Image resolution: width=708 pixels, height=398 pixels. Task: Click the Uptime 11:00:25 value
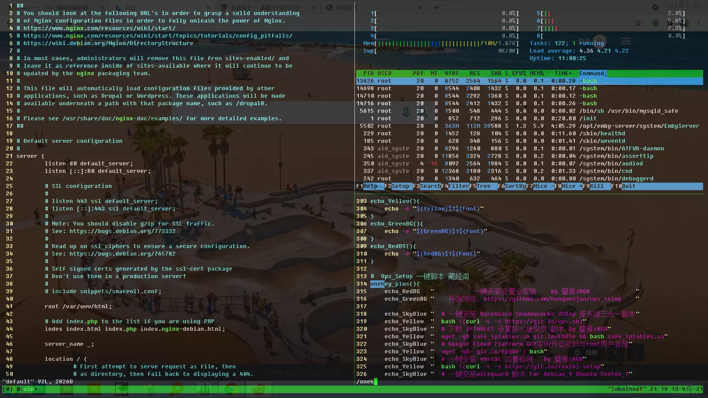point(572,58)
